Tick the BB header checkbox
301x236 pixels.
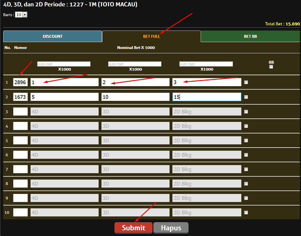tap(271, 67)
